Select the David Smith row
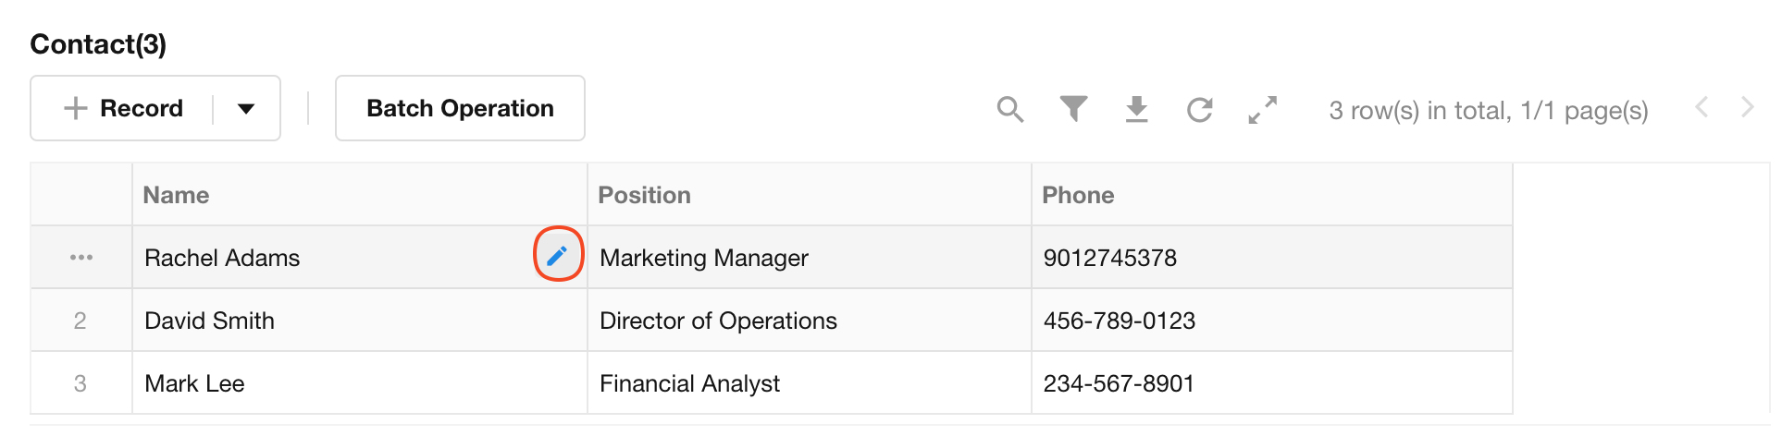 tap(209, 321)
